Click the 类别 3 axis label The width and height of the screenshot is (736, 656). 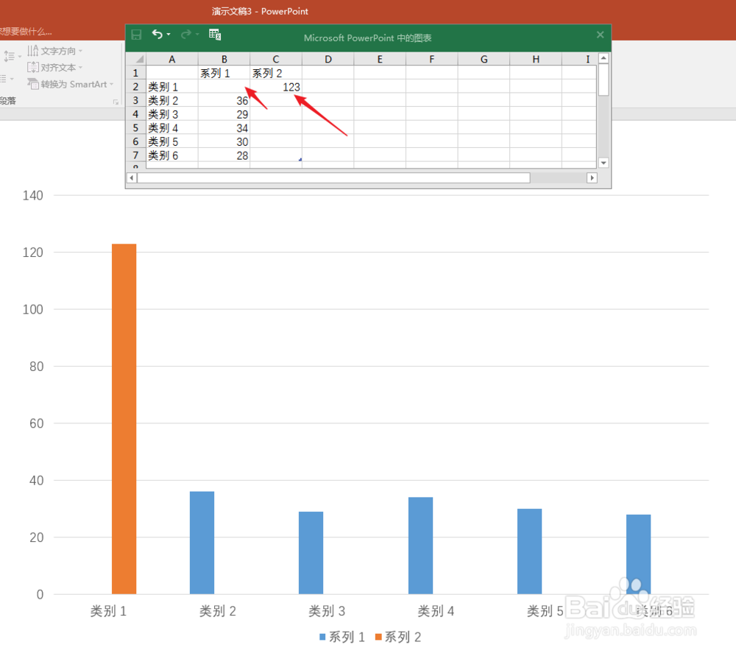327,611
